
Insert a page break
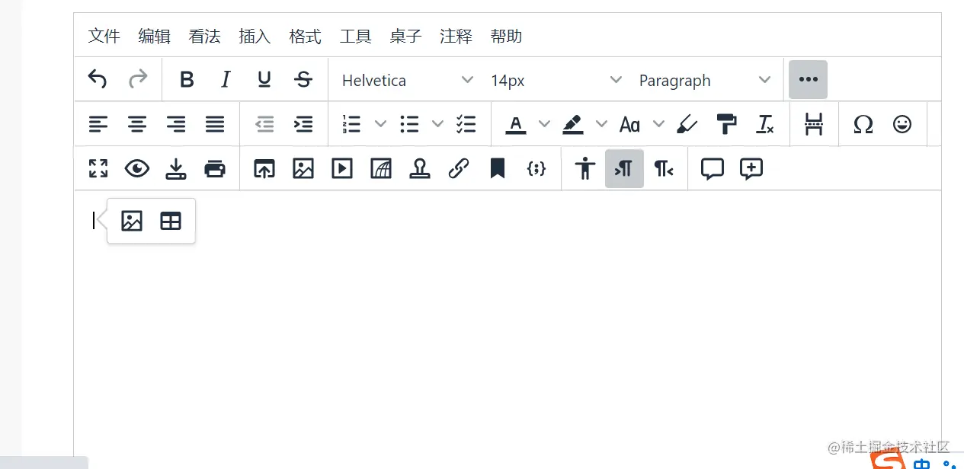pos(814,123)
